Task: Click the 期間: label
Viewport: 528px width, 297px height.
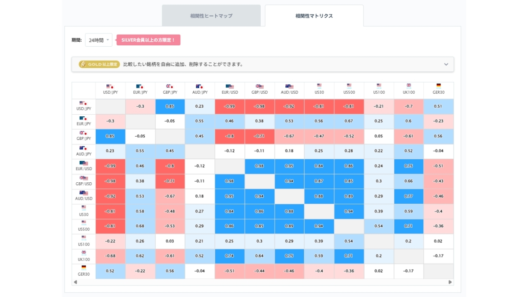Action: point(76,40)
